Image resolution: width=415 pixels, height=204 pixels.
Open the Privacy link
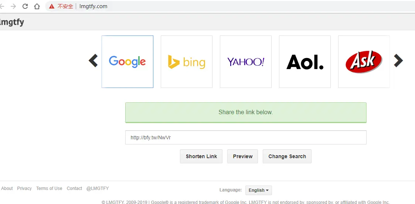click(24, 188)
